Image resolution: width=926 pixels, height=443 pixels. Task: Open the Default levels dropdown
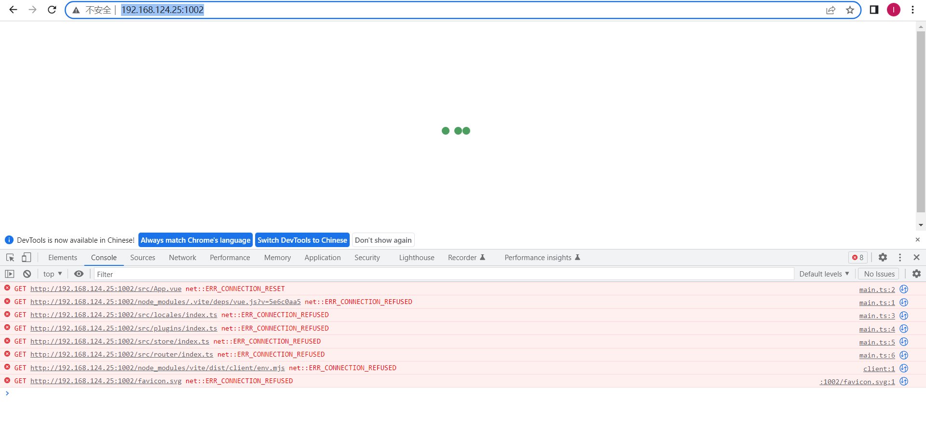coord(824,274)
